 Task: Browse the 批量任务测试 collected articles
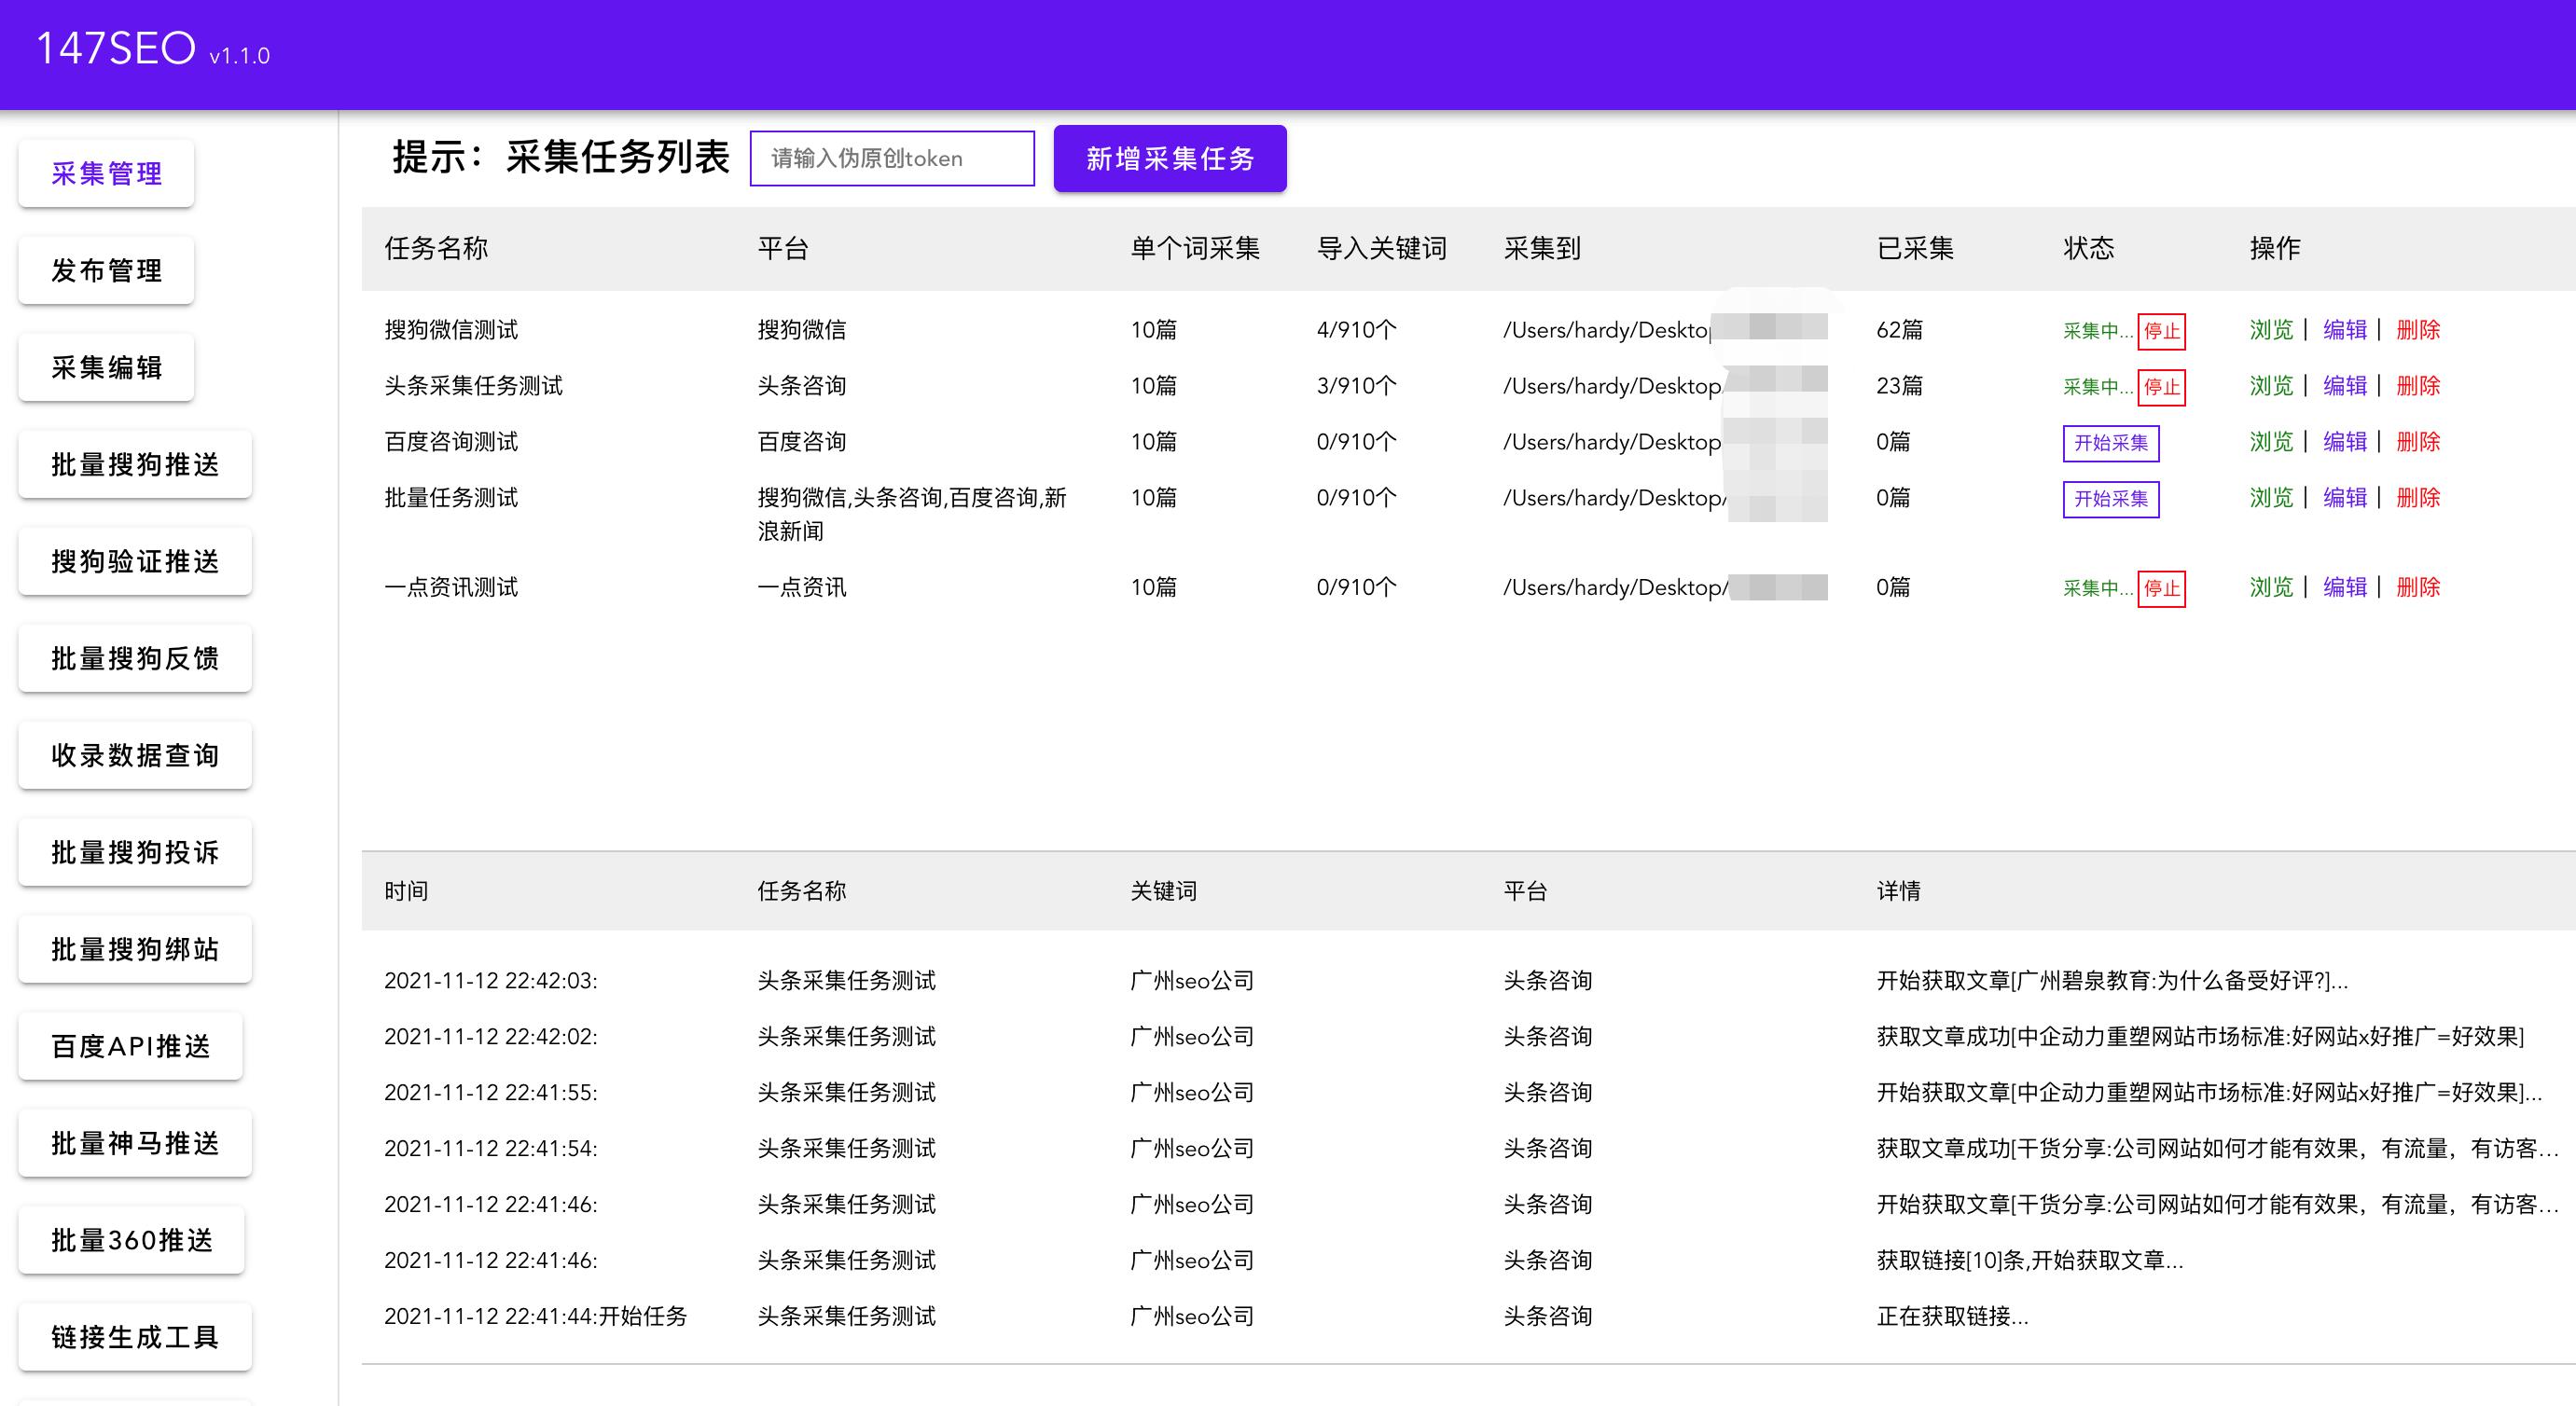pos(2270,497)
